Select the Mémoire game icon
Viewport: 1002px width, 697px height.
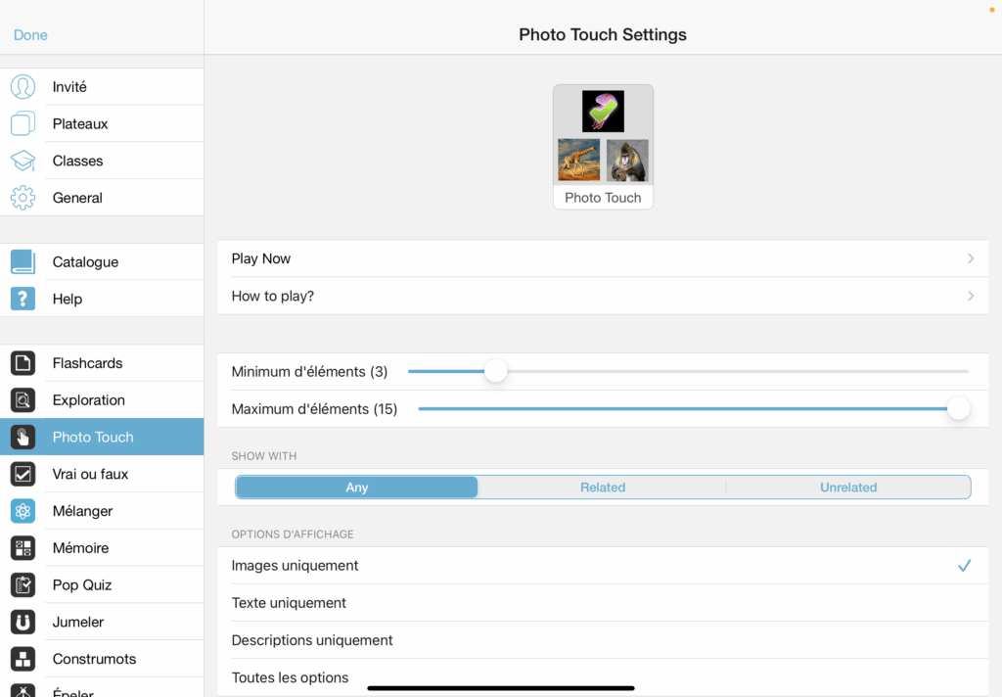point(23,548)
